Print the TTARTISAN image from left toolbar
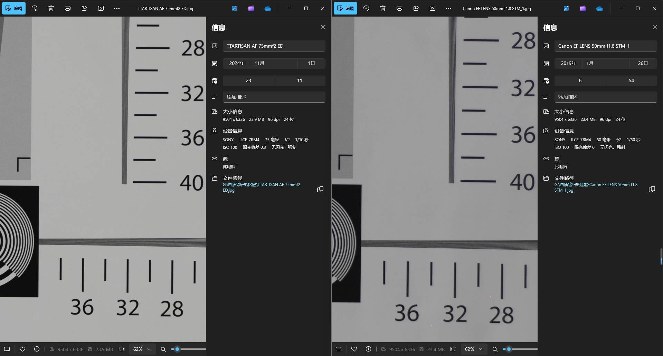Viewport: 663px width, 356px height. (68, 8)
